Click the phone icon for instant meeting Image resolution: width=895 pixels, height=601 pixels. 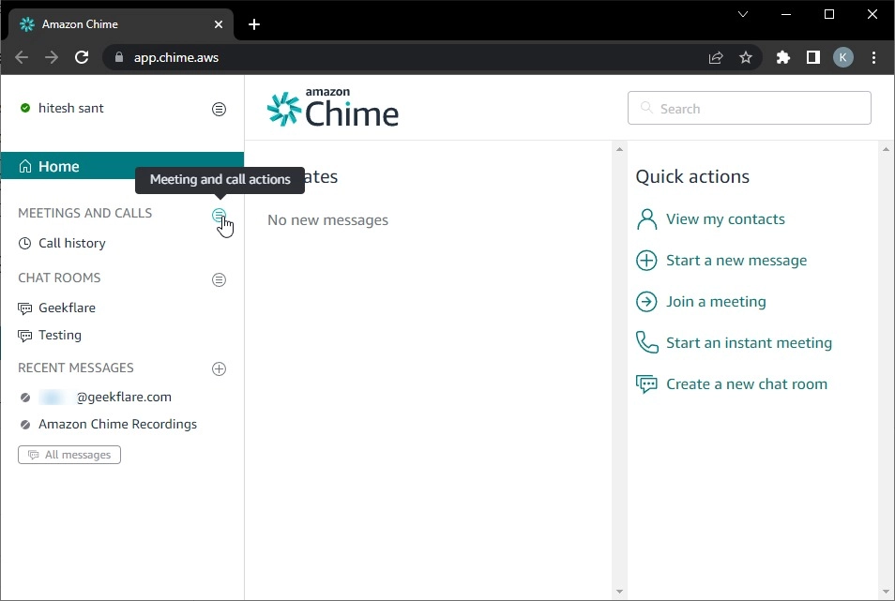click(646, 343)
